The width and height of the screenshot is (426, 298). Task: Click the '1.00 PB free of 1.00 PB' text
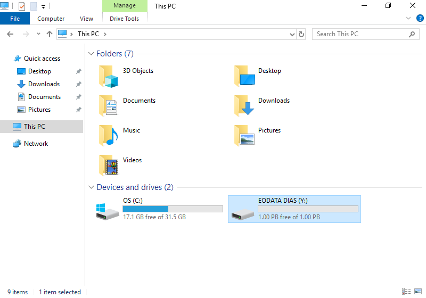click(x=289, y=217)
